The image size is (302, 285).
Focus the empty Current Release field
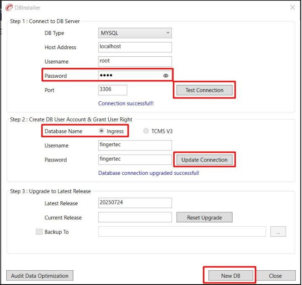point(135,217)
